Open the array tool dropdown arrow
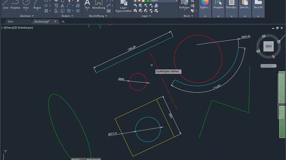This screenshot has height=160, width=286. (73, 11)
